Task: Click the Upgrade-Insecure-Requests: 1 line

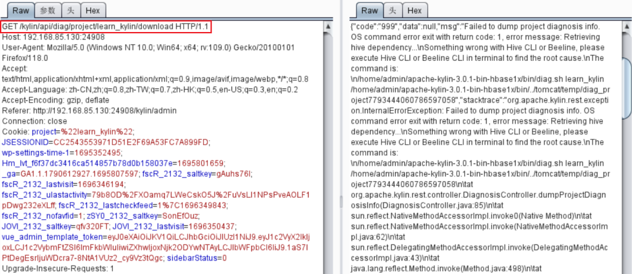Action: [x=58, y=268]
